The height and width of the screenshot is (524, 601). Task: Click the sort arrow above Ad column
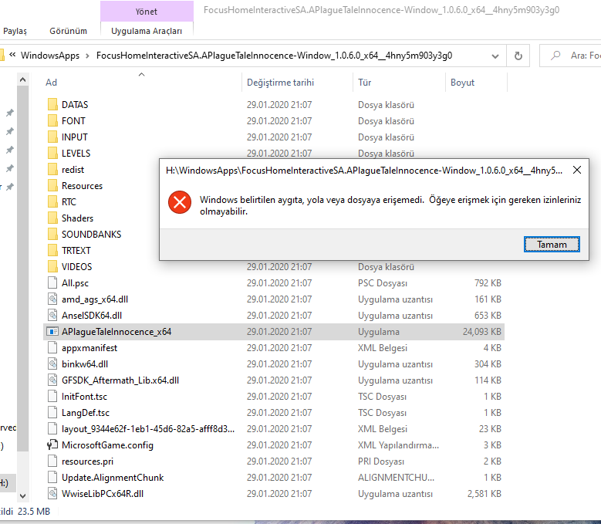coord(141,74)
